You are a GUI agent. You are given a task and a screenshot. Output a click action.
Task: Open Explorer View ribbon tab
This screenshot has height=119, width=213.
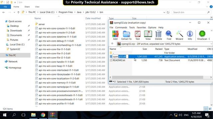click(x=37, y=7)
